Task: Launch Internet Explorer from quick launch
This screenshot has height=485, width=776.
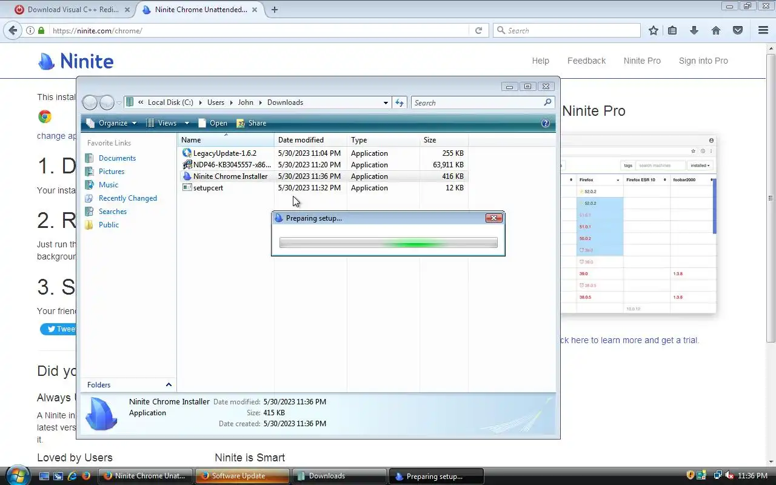Action: tap(72, 476)
